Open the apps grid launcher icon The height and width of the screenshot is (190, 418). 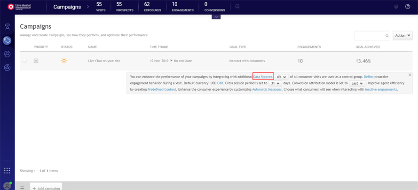7,171
